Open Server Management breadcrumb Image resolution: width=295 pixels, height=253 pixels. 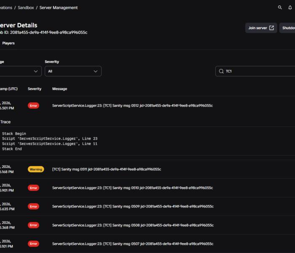[x=59, y=8]
